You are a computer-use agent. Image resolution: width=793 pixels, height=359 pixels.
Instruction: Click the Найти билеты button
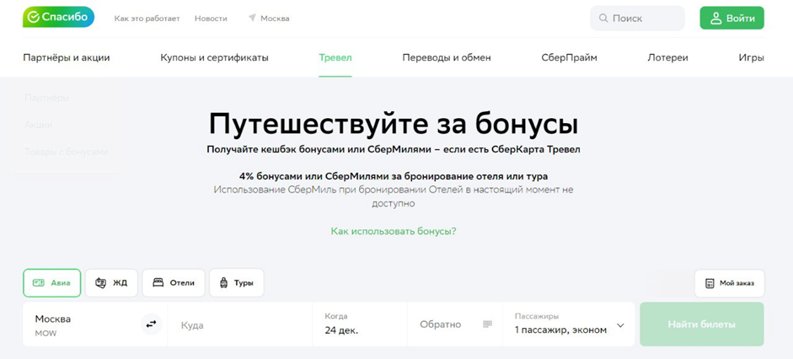coord(701,324)
